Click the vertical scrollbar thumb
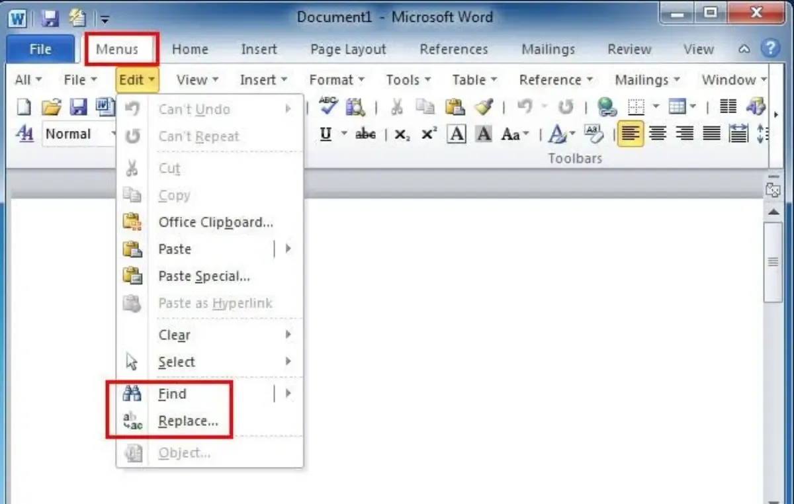 tap(772, 263)
